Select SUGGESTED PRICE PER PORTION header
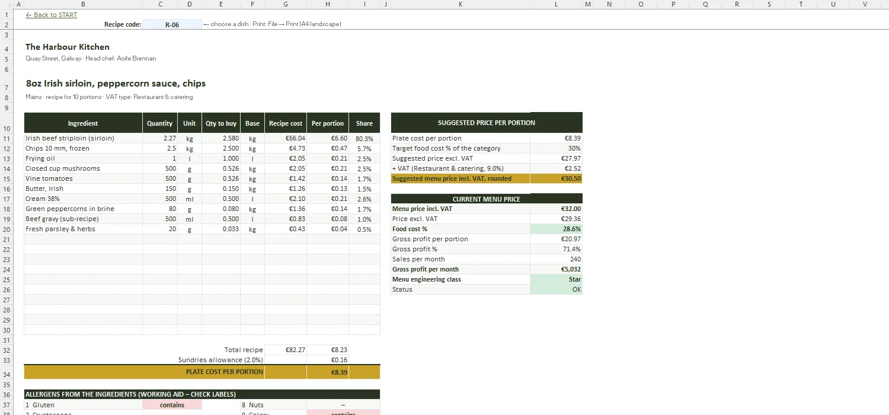This screenshot has width=889, height=415. [x=487, y=123]
